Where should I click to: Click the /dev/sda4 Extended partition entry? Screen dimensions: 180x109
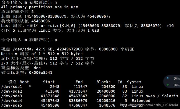[x=76, y=101]
